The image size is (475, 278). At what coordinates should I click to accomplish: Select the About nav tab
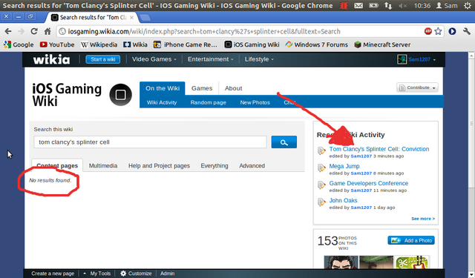(233, 88)
